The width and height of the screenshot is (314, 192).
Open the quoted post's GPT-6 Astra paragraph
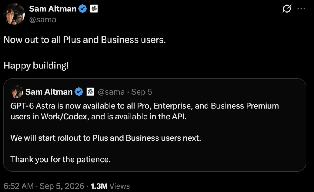click(144, 111)
